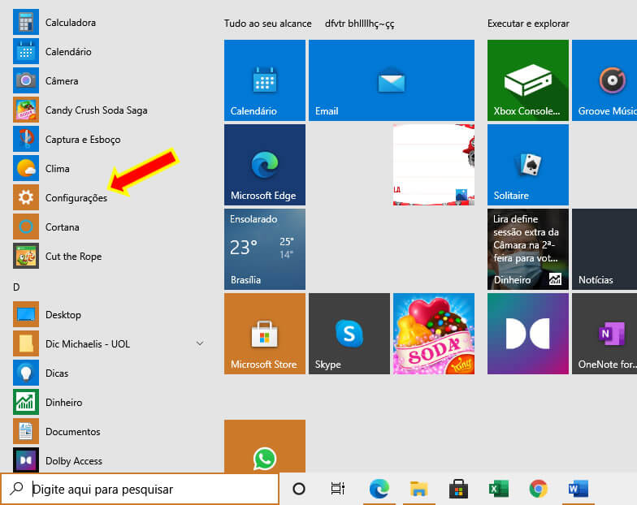Viewport: 637px width, 505px height.
Task: Click the taskbar search box
Action: [x=140, y=489]
